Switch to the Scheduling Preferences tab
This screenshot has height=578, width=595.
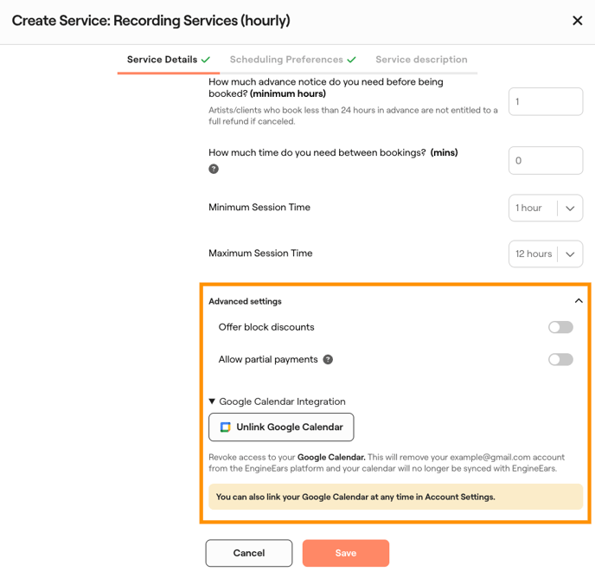tap(286, 60)
